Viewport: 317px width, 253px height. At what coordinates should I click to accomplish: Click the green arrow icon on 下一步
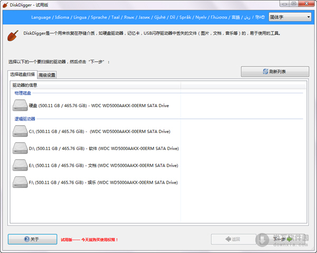coord(290,239)
